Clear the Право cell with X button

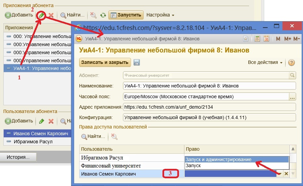[x=286, y=174]
